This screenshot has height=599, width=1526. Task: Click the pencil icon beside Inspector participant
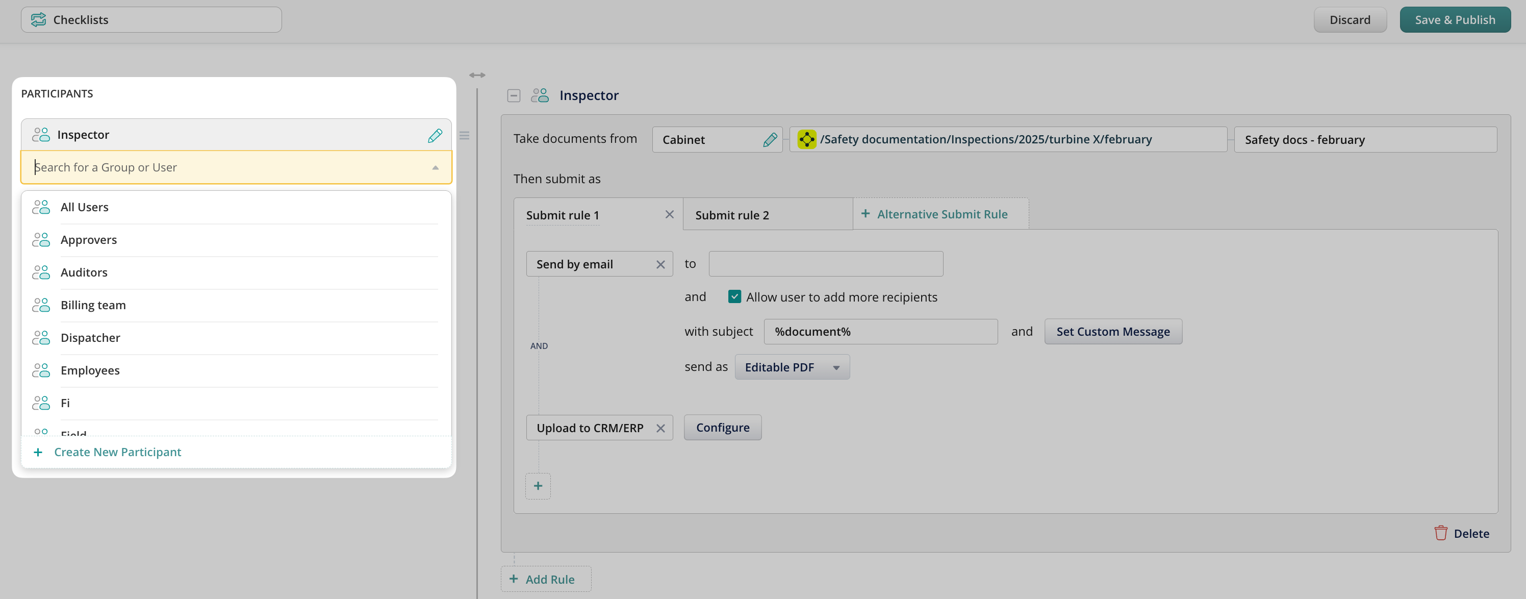point(435,135)
